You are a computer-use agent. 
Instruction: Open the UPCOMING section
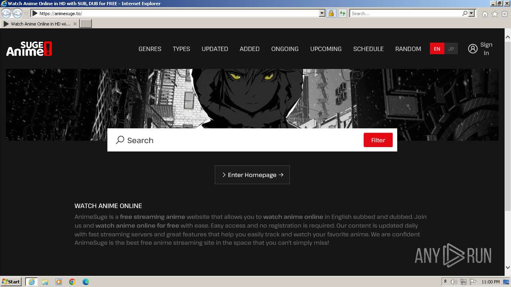(x=326, y=49)
